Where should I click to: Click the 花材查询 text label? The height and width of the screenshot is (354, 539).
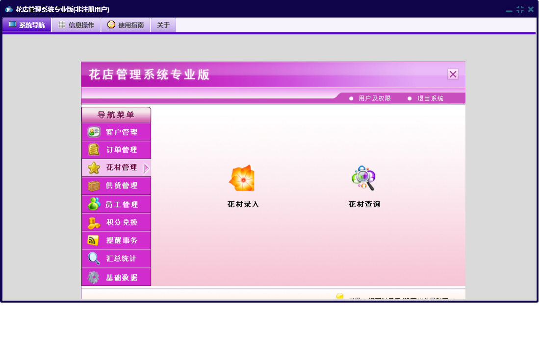[364, 204]
